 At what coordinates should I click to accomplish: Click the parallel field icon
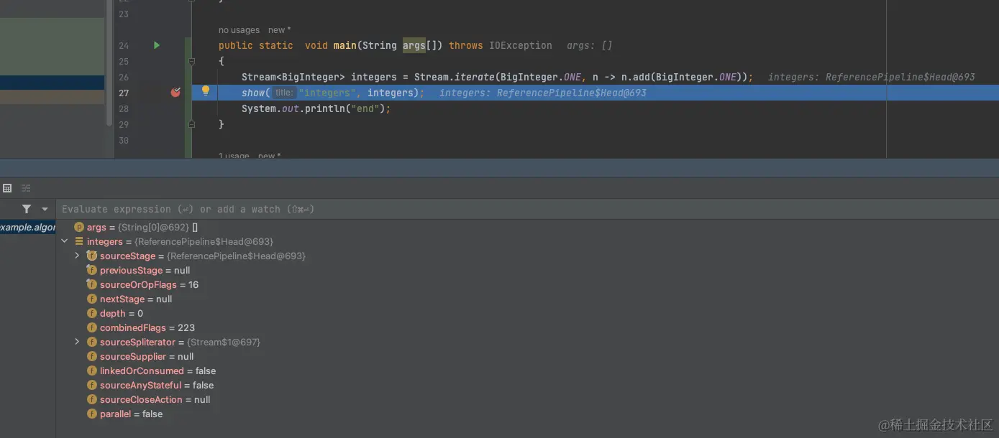pos(92,414)
